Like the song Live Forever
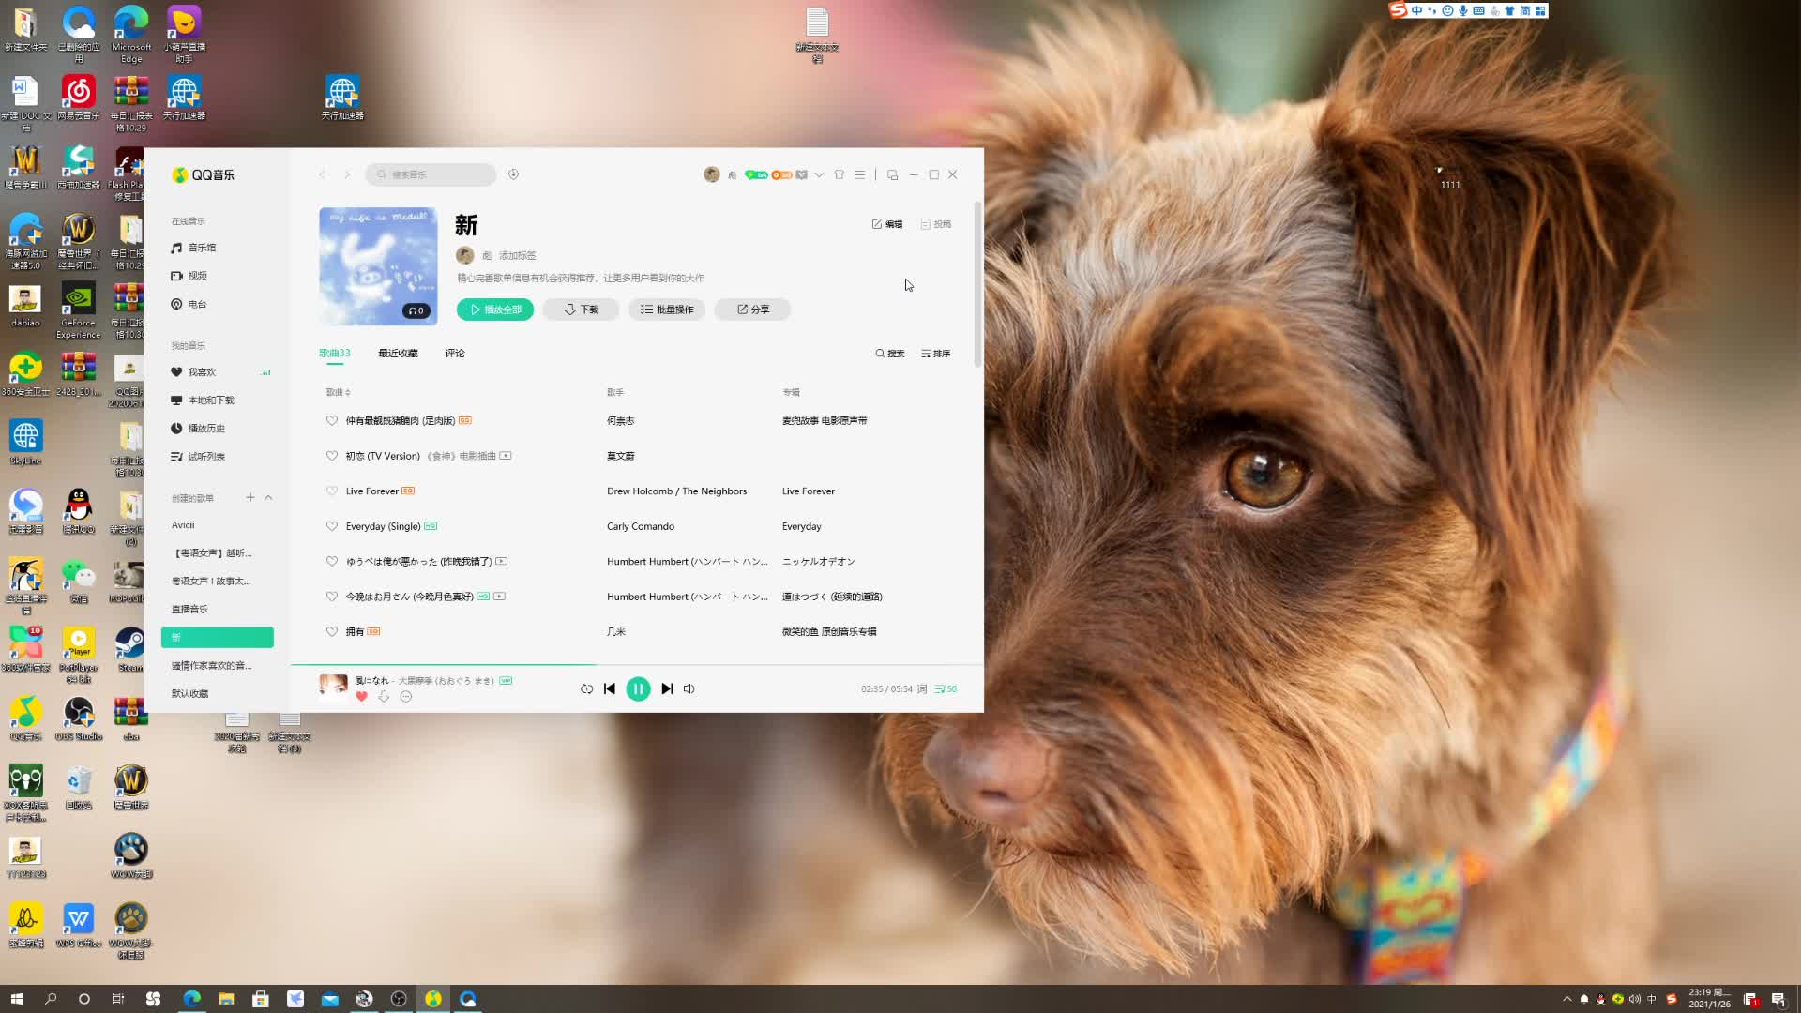The height and width of the screenshot is (1013, 1801). point(331,491)
